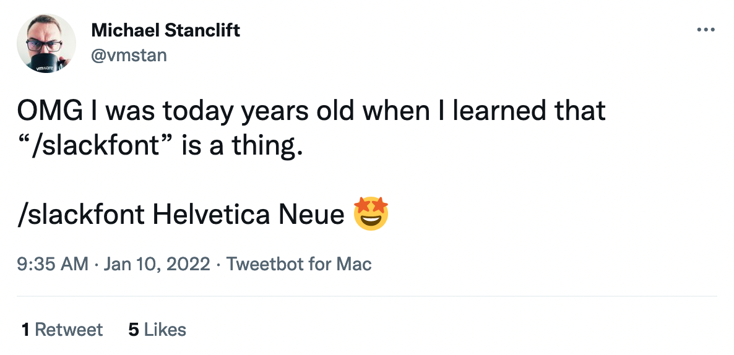The image size is (734, 355).
Task: Click the star-eyes emoji in tweet
Action: click(371, 214)
